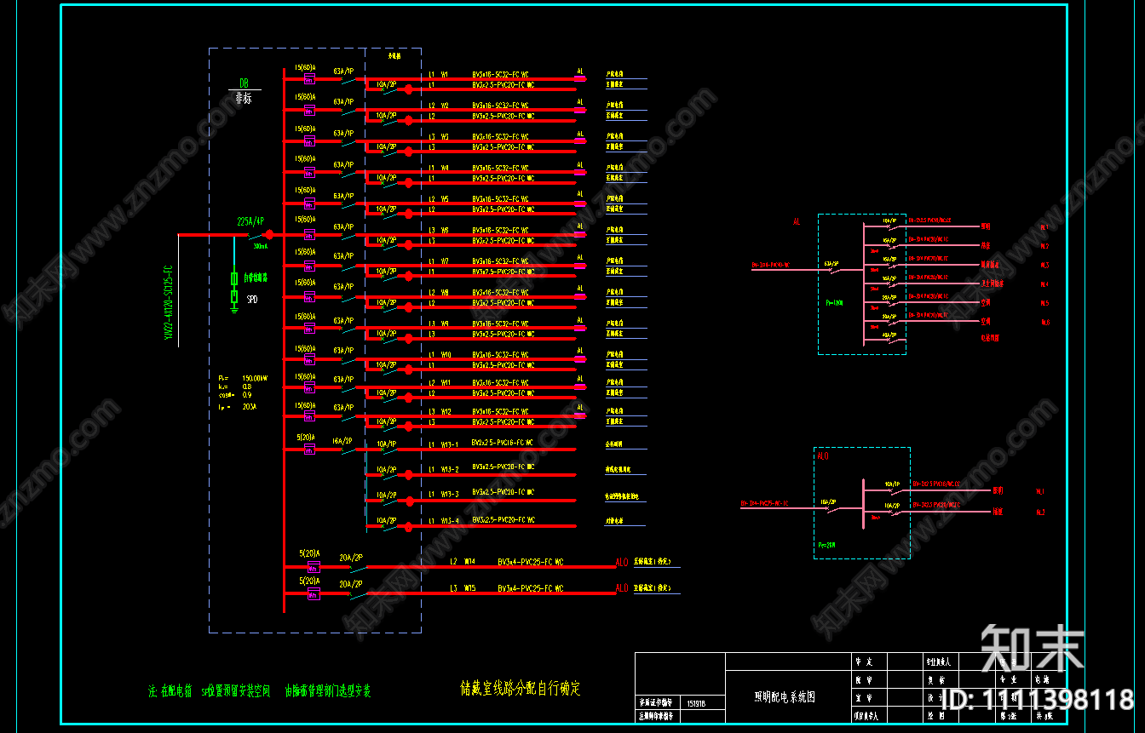
Task: Click the kilowatt-hour meter symbol on the W6 row
Action: click(309, 234)
